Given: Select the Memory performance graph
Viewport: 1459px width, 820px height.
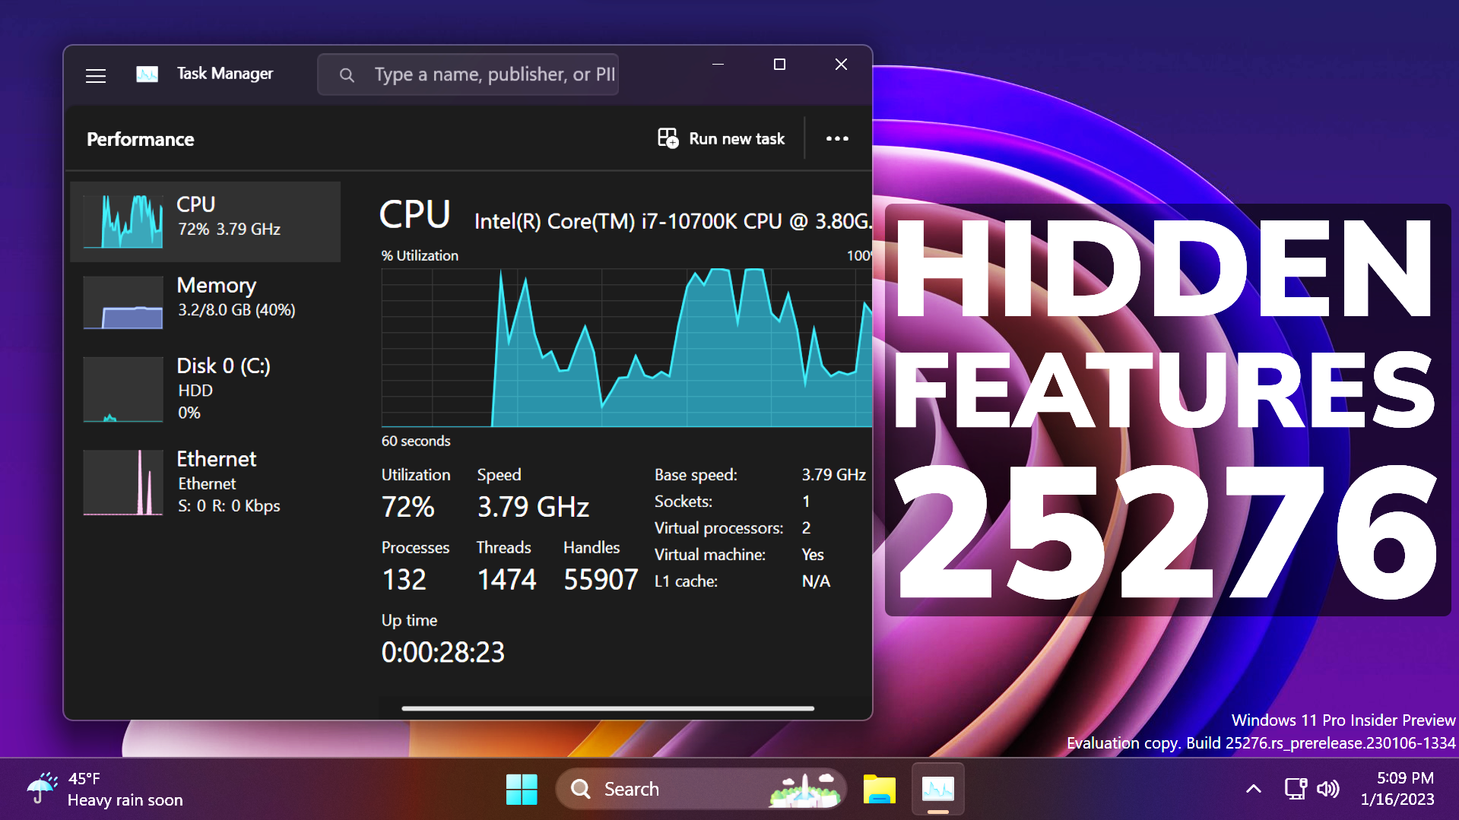Looking at the screenshot, I should coord(205,302).
